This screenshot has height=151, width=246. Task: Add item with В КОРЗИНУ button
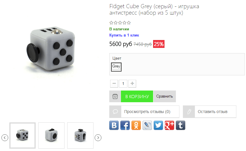pyautogui.click(x=137, y=96)
